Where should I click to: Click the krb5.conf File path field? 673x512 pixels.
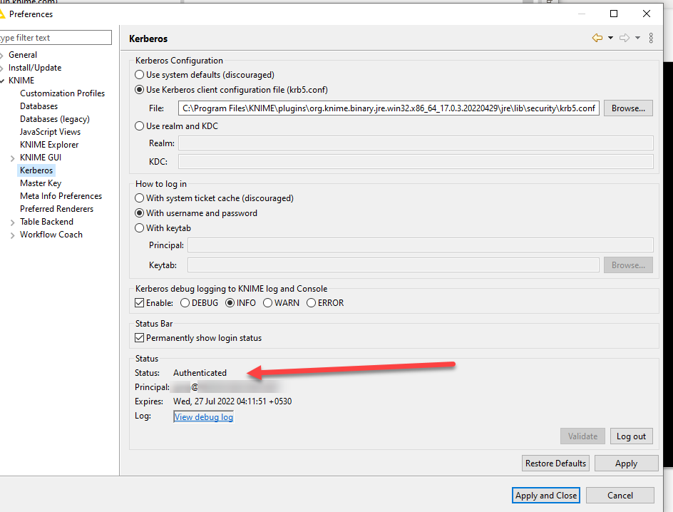click(389, 108)
